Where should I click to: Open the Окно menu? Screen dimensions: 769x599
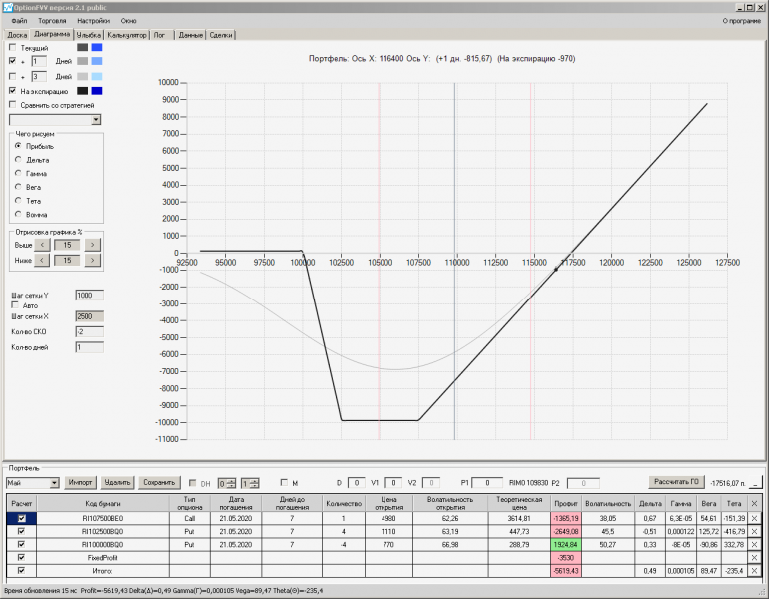tap(129, 21)
